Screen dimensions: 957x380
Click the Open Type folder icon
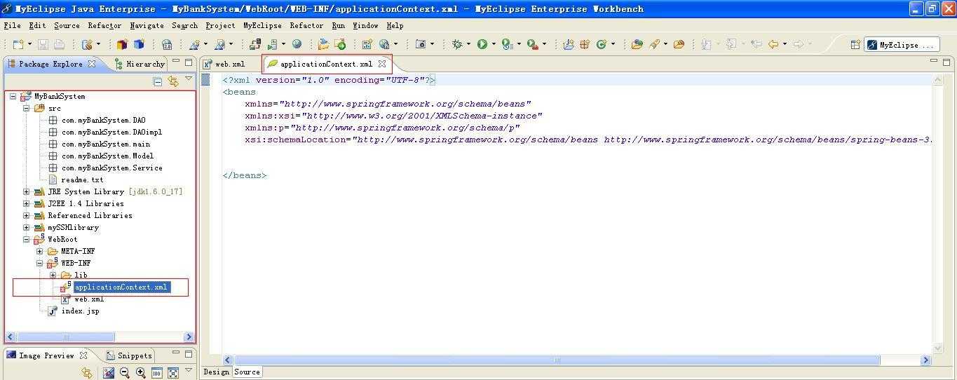pos(637,44)
